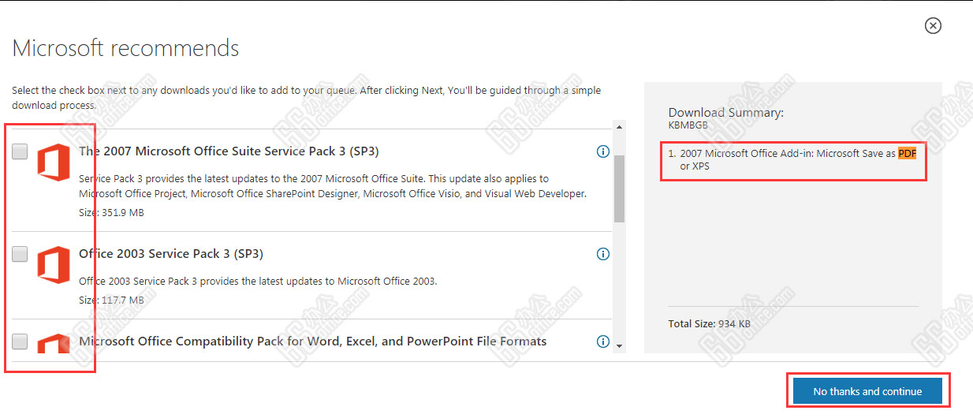Click the 2007 Suite SP3 description paragraph
Viewport: 973px width, 418px height.
(333, 186)
